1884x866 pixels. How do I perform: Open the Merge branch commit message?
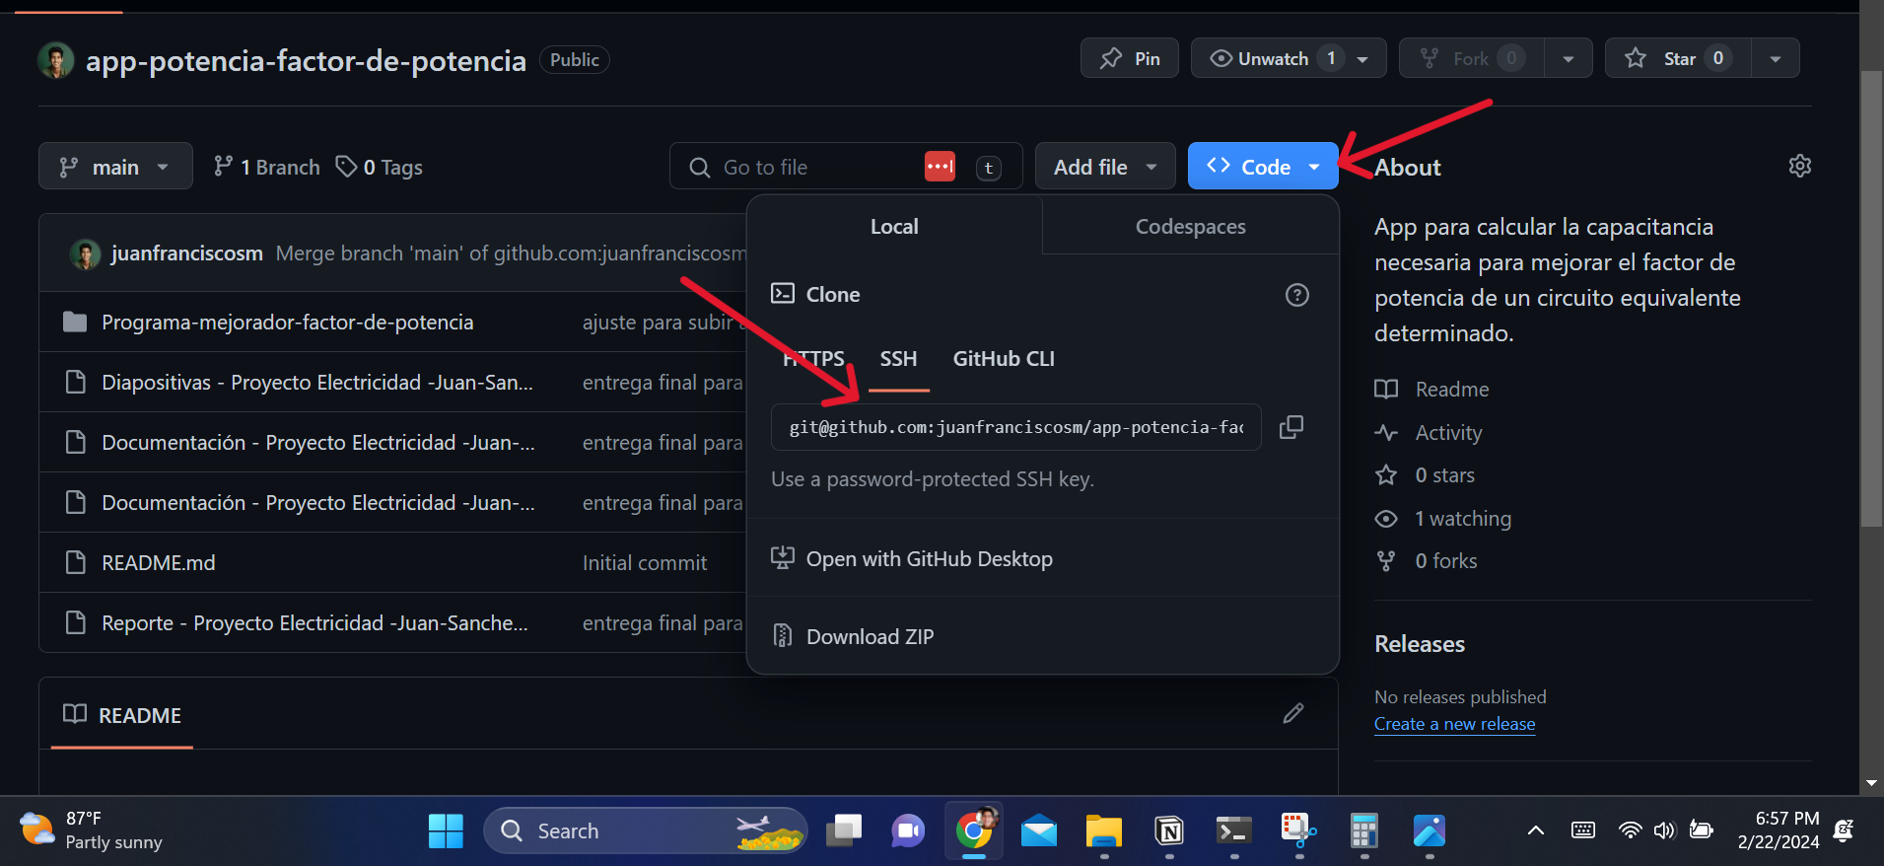[511, 253]
